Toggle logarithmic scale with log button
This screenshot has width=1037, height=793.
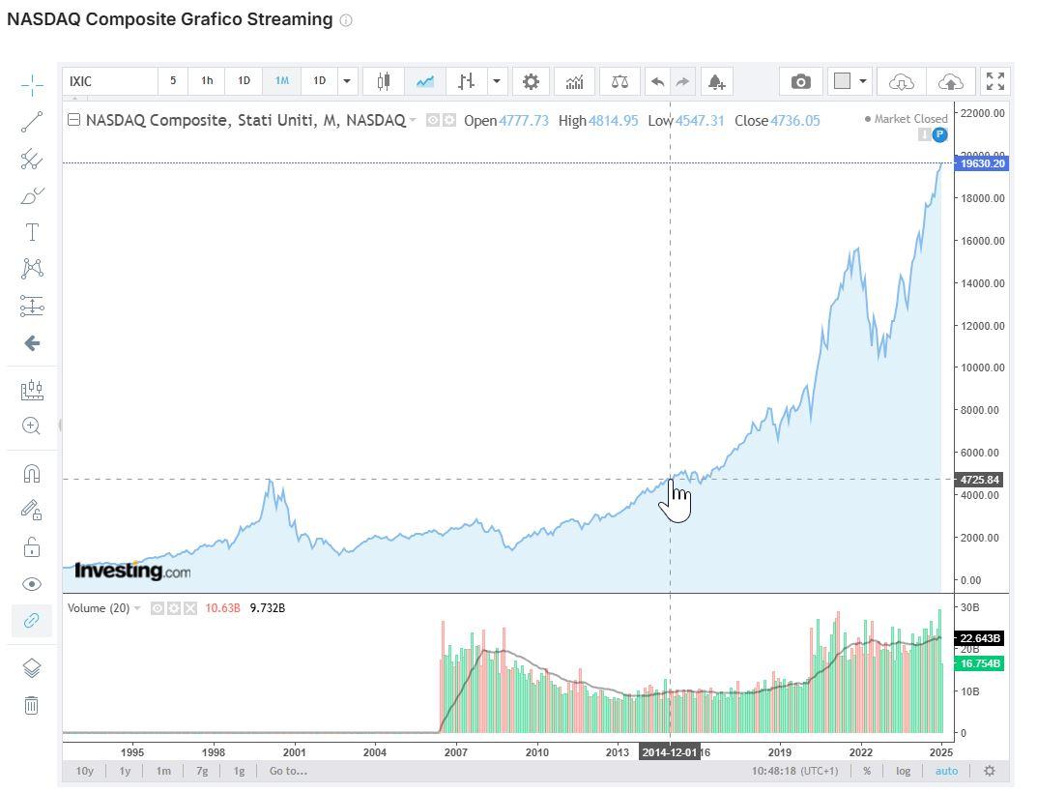point(903,771)
